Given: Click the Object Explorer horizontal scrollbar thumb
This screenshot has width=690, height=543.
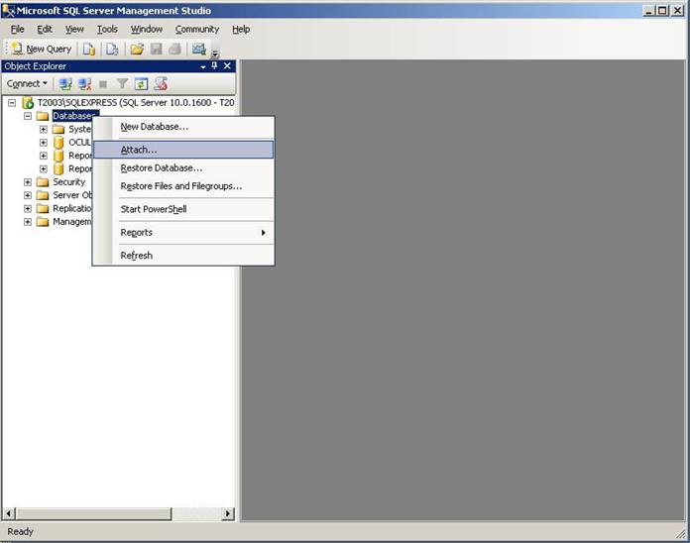Looking at the screenshot, I should 93,513.
